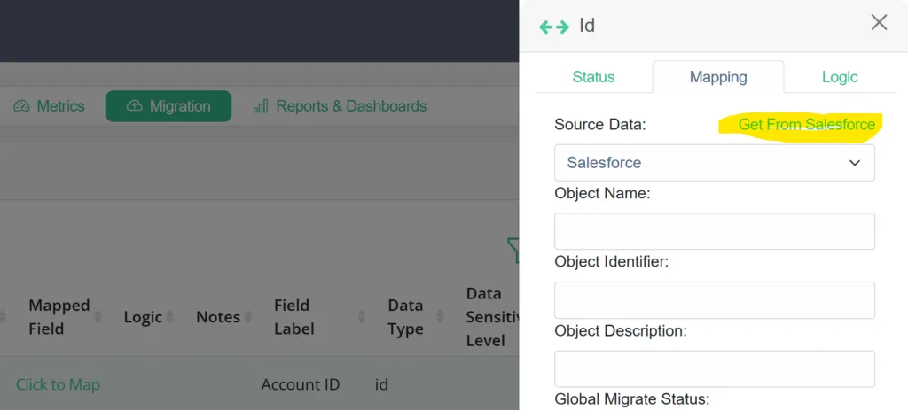
Task: Click the Mapped Field header text
Action: [59, 317]
